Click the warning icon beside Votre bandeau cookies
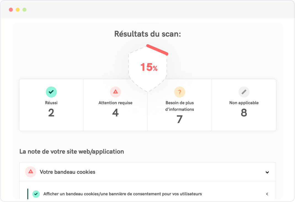 (x=30, y=172)
